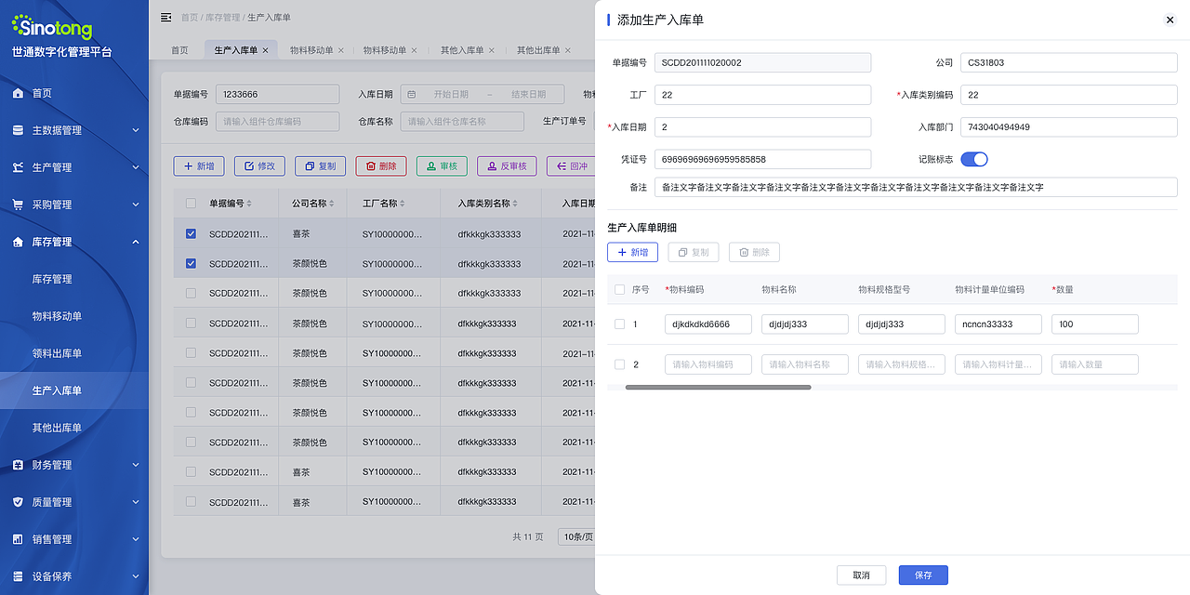Click the database icon beside 主数据管理
The width and height of the screenshot is (1190, 595).
[x=18, y=130]
